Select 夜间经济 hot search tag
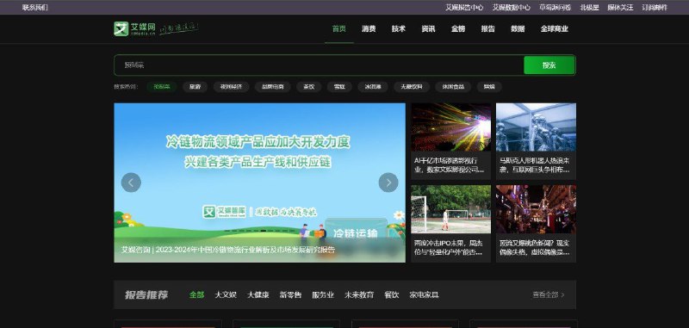Viewport: 689px width, 328px height. 231,87
